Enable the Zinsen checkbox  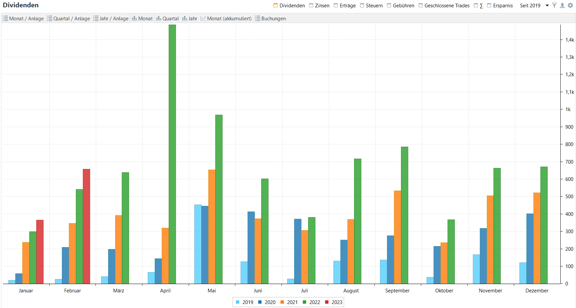pyautogui.click(x=311, y=6)
